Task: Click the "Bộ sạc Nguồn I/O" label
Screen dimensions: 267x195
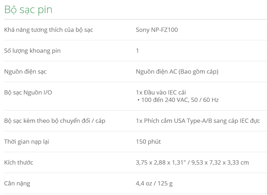Action: pos(28,92)
